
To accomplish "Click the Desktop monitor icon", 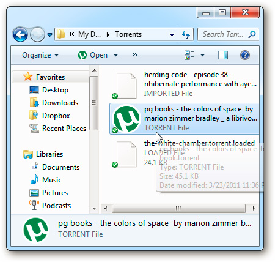I will pyautogui.click(x=34, y=90).
